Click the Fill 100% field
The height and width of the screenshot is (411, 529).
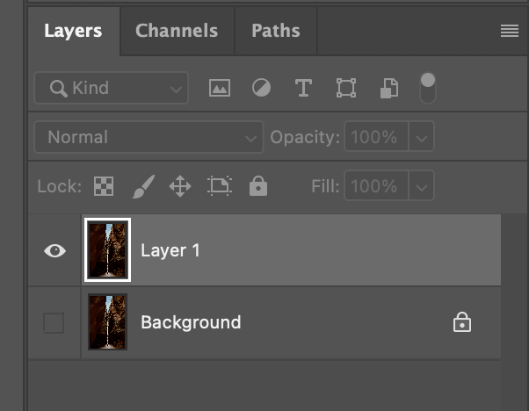pos(376,186)
